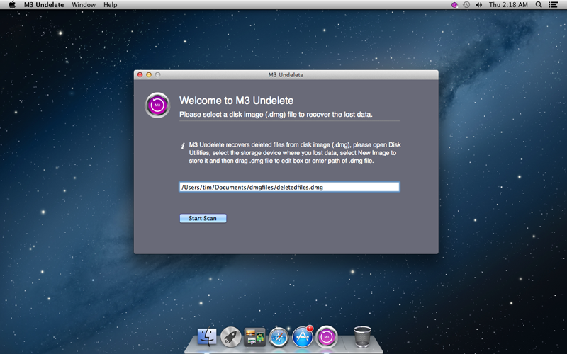Click the Start Scan button
Viewport: 567px width, 354px height.
click(203, 218)
